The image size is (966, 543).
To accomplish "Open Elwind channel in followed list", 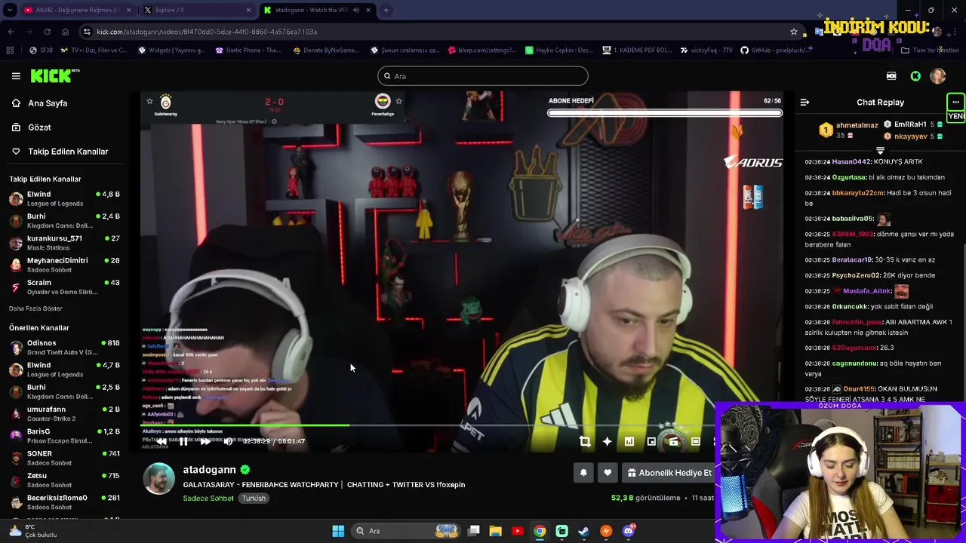I will 64,198.
